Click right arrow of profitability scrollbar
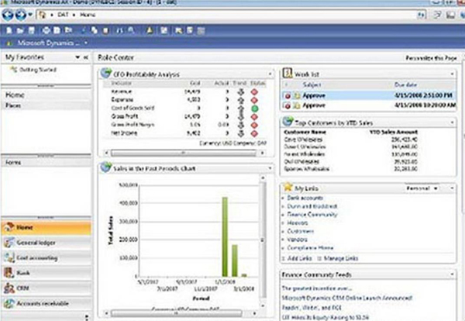This screenshot has width=465, height=321. click(262, 153)
